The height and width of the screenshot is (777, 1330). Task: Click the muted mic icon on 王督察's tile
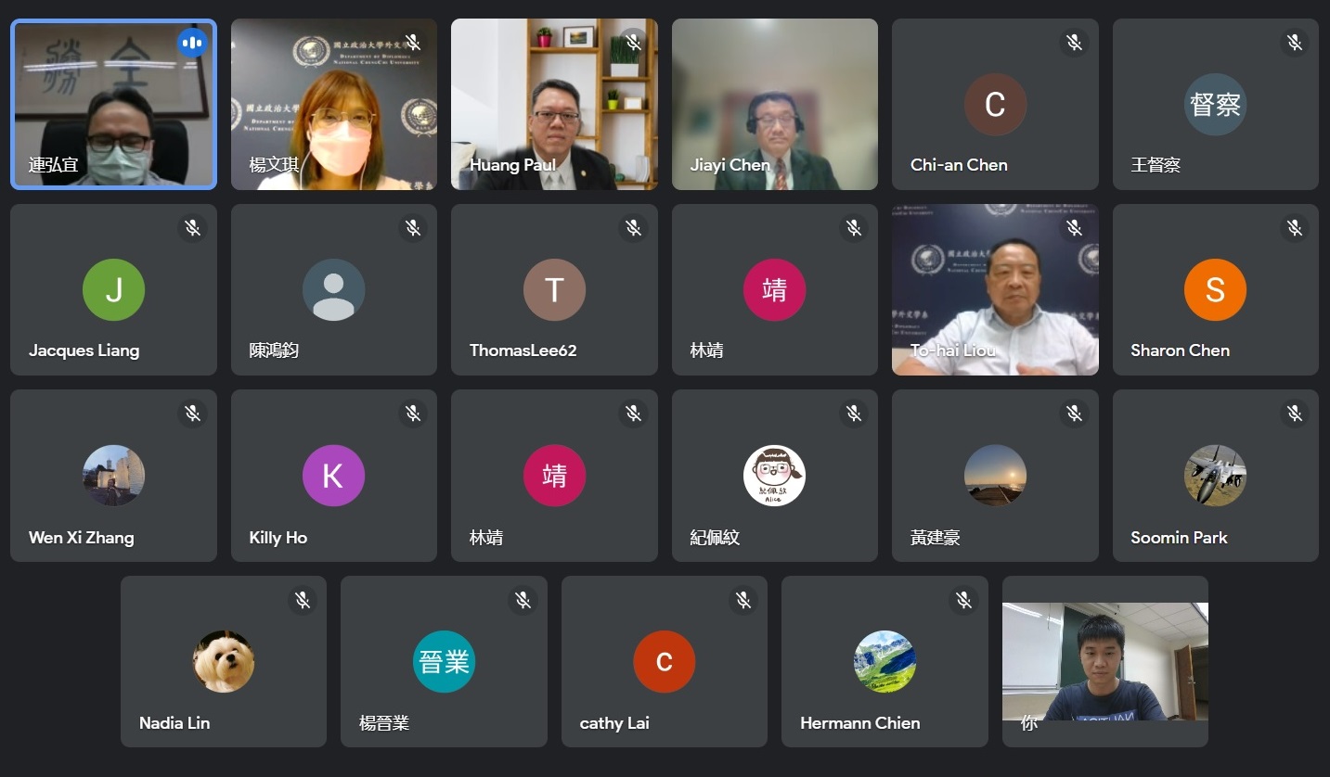(x=1295, y=43)
